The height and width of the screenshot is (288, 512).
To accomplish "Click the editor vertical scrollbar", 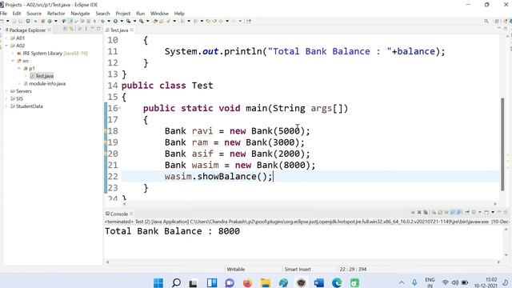I will 502,144.
